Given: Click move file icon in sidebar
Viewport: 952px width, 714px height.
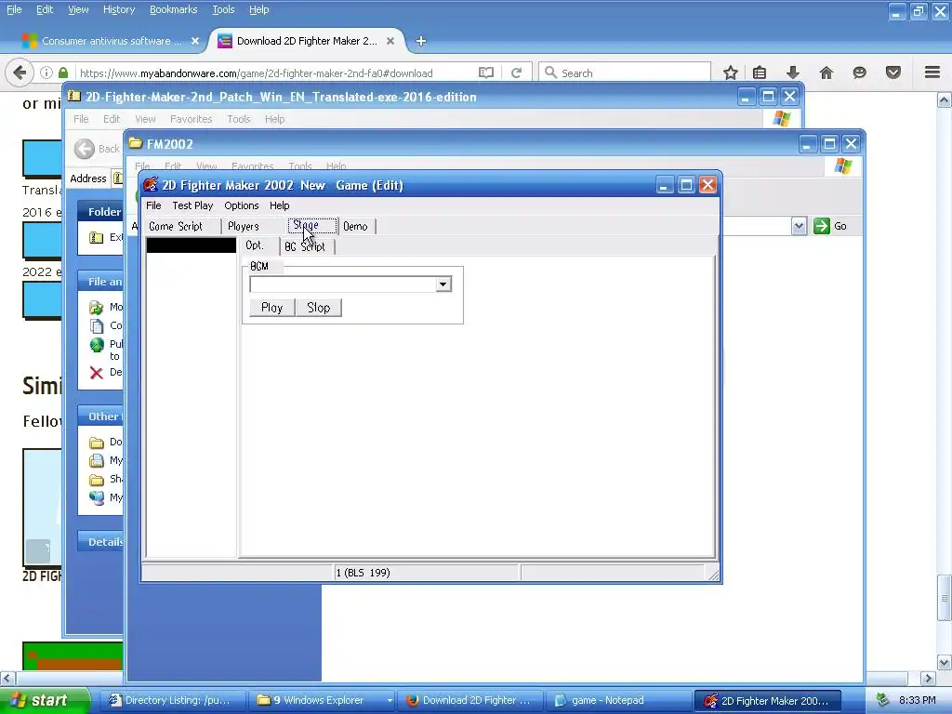Looking at the screenshot, I should pos(97,307).
